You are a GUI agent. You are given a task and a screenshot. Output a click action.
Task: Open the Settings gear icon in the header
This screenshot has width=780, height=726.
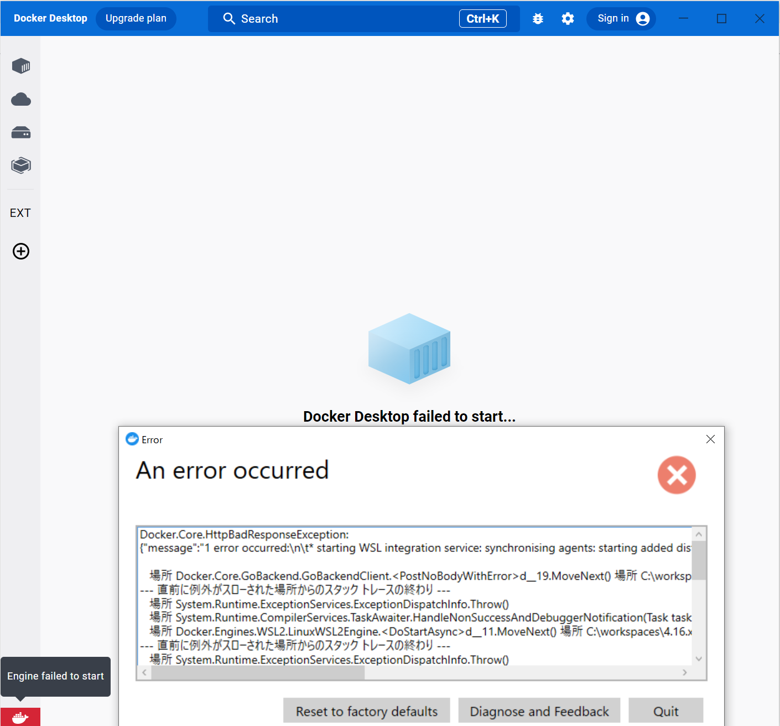click(568, 19)
